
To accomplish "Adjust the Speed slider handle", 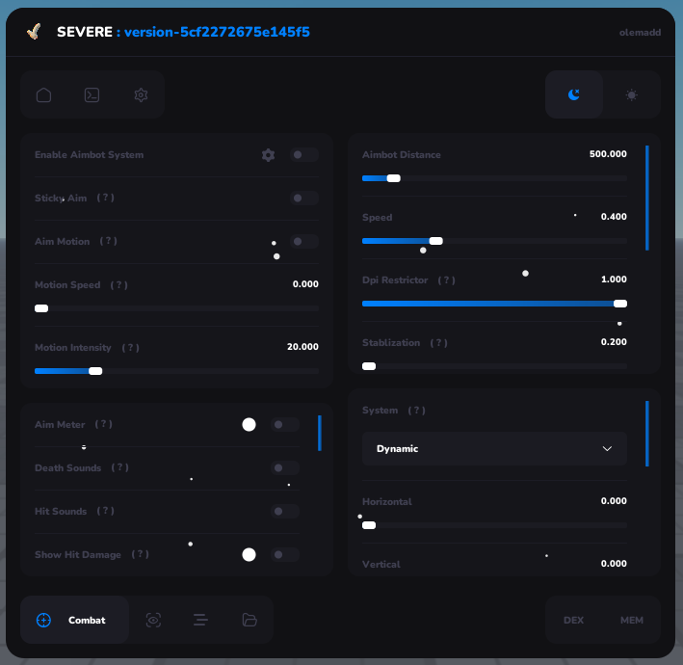I will tap(436, 241).
